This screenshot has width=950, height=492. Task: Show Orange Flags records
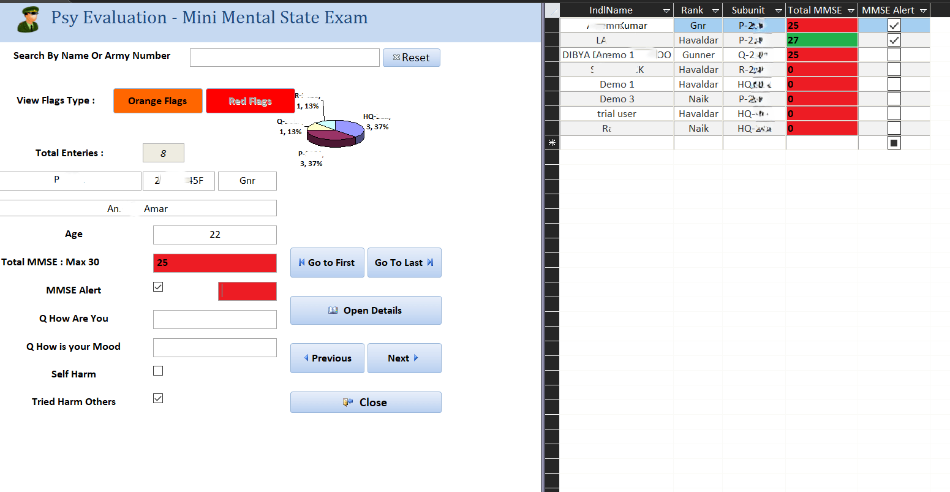click(157, 101)
